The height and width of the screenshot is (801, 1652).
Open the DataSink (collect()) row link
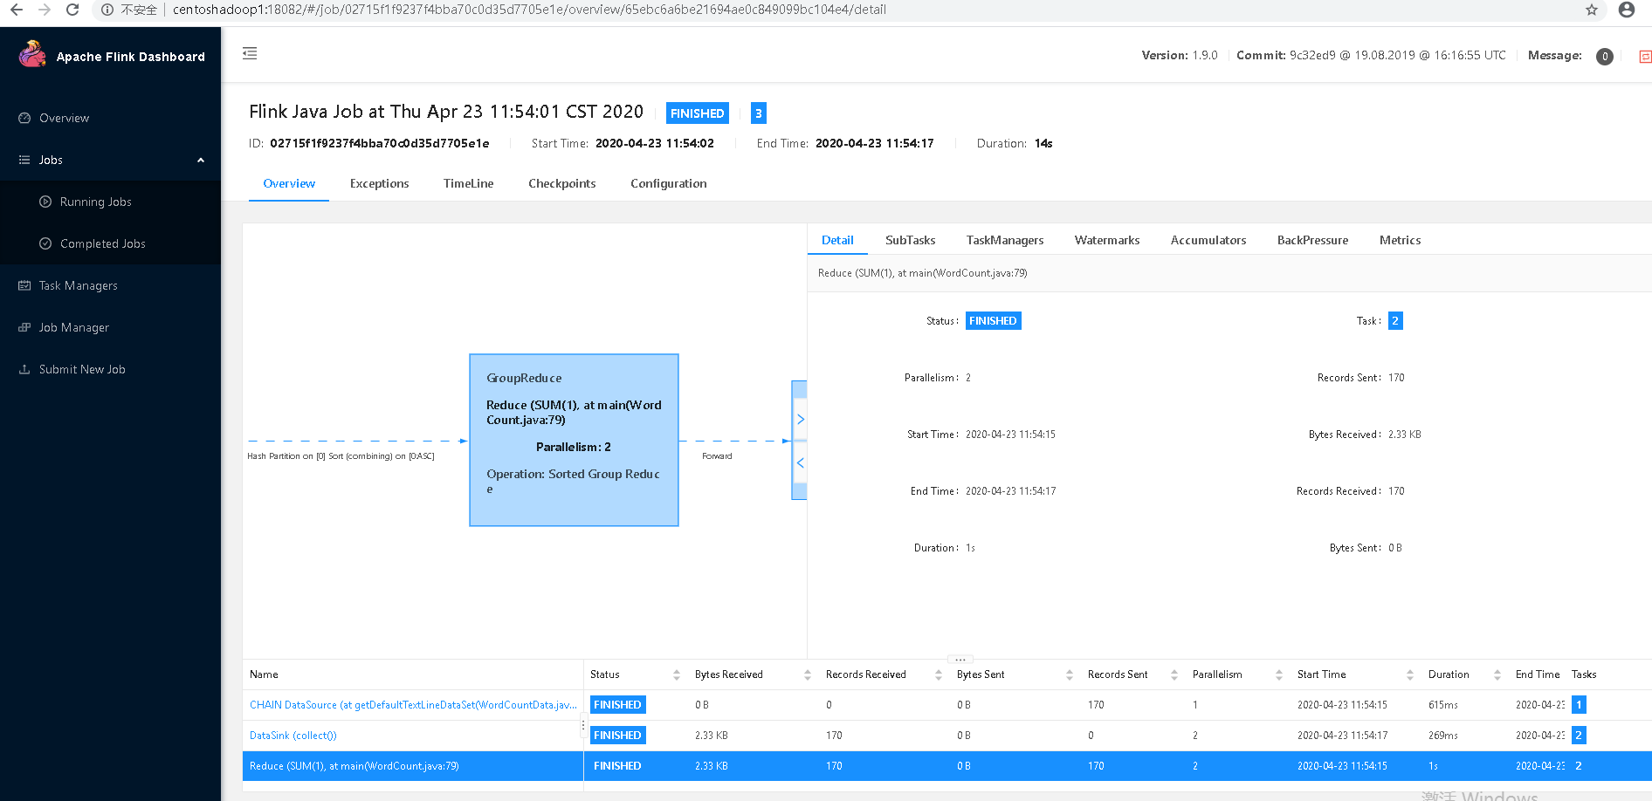pyautogui.click(x=293, y=736)
